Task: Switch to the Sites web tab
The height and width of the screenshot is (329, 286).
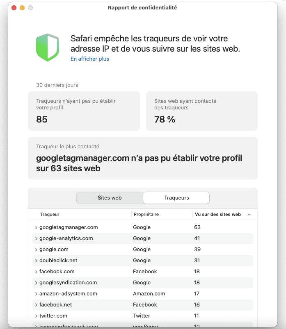Action: (x=110, y=198)
